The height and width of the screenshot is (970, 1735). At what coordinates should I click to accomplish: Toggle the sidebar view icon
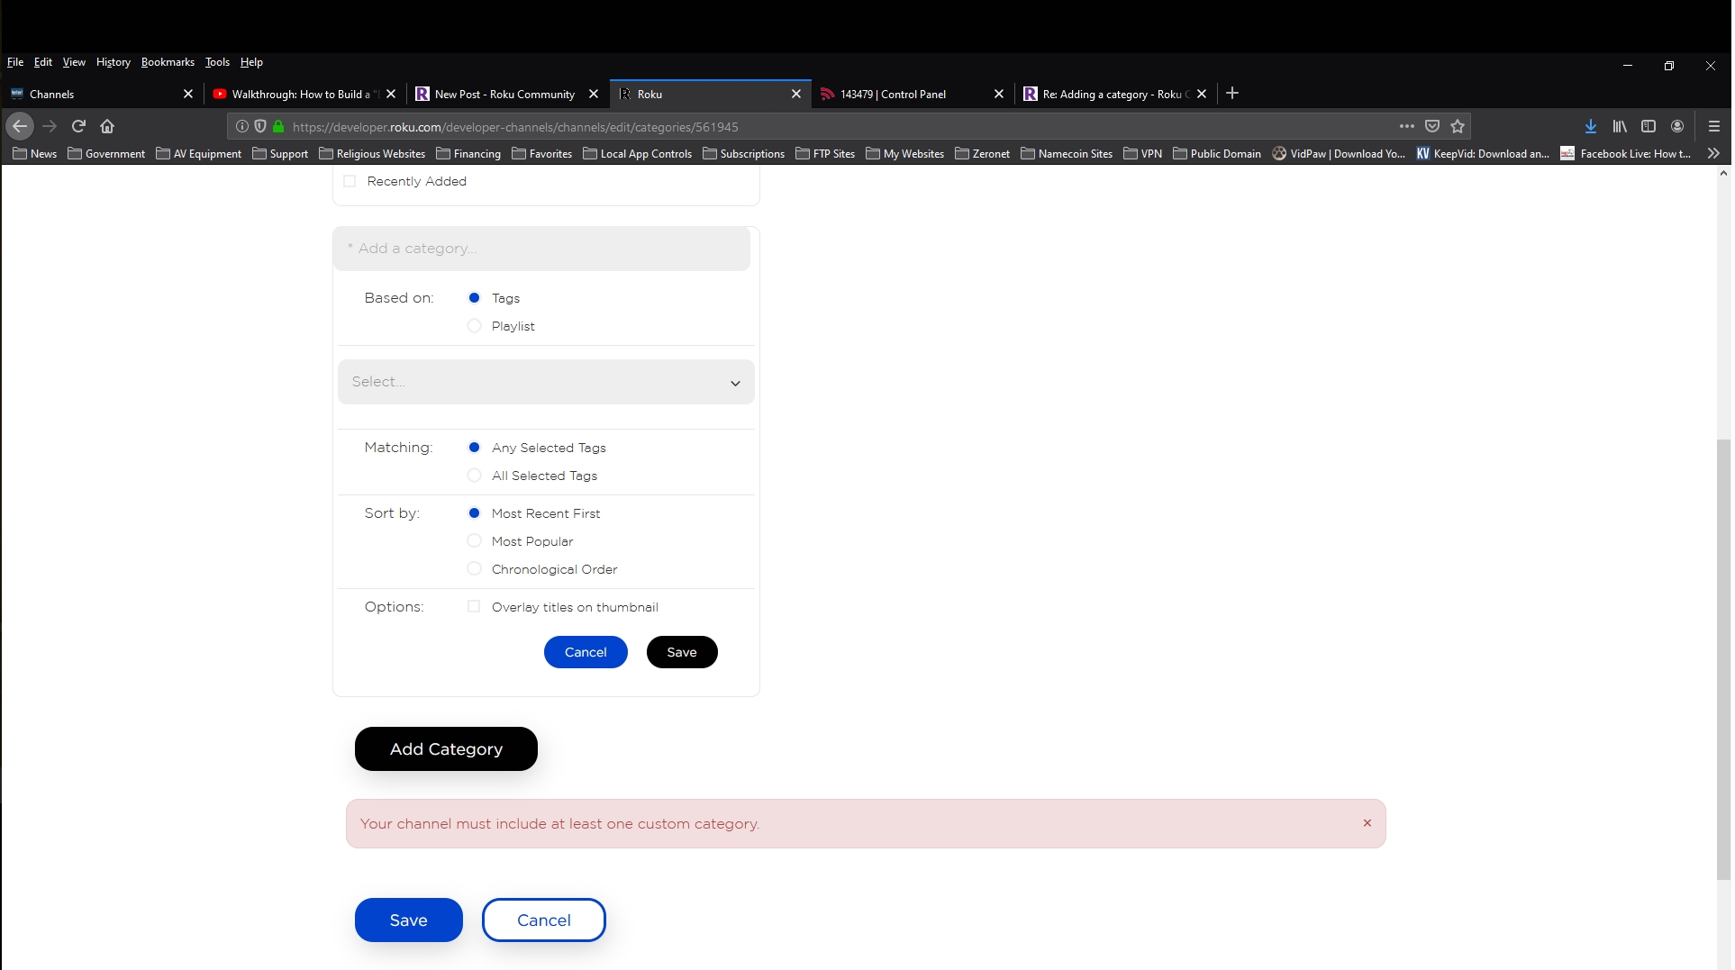(1649, 126)
